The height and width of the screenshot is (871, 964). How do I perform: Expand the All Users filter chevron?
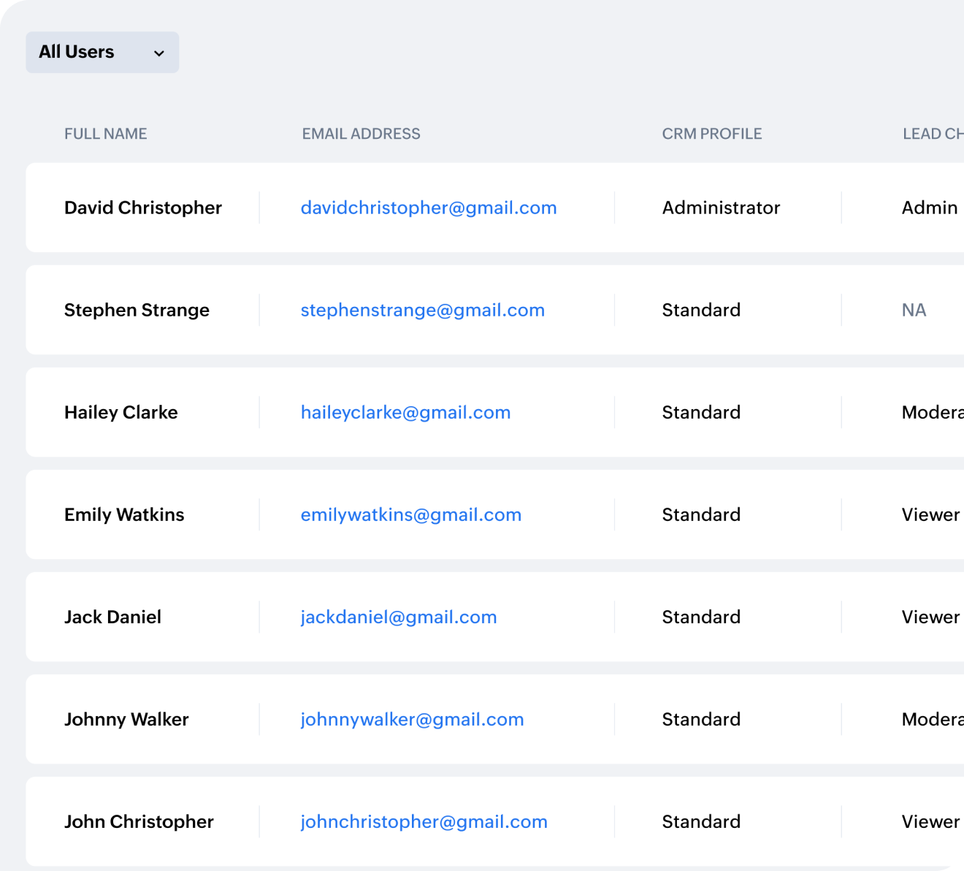coord(160,53)
